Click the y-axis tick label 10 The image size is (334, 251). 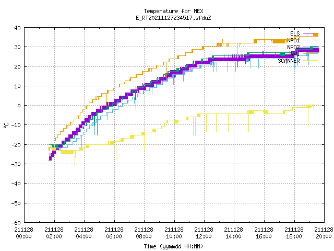click(17, 86)
